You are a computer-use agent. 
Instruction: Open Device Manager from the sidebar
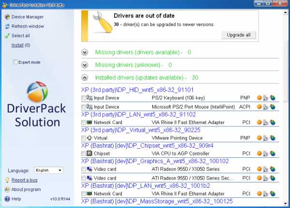pyautogui.click(x=28, y=17)
